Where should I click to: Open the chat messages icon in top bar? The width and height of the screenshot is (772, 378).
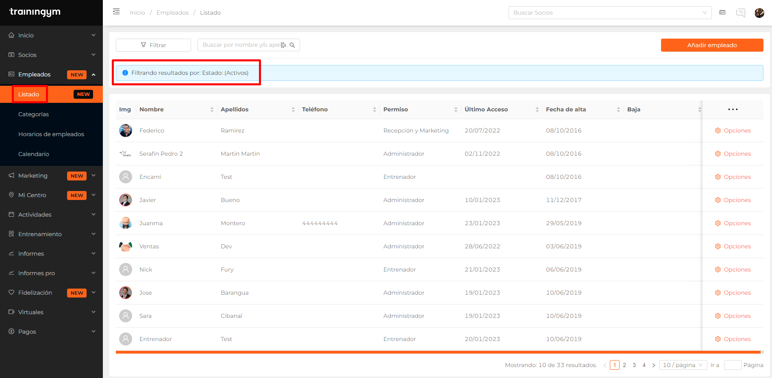tap(741, 13)
